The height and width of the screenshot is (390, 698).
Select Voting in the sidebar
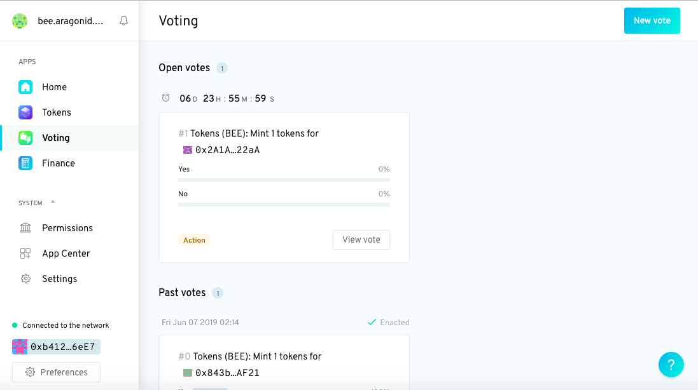pos(70,138)
